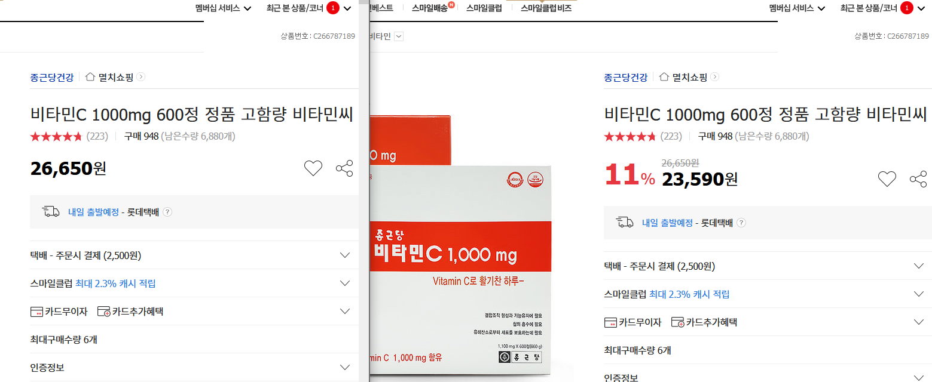This screenshot has width=932, height=382.
Task: Go to the 스마일클럽 tab in top navigation
Action: [x=484, y=8]
